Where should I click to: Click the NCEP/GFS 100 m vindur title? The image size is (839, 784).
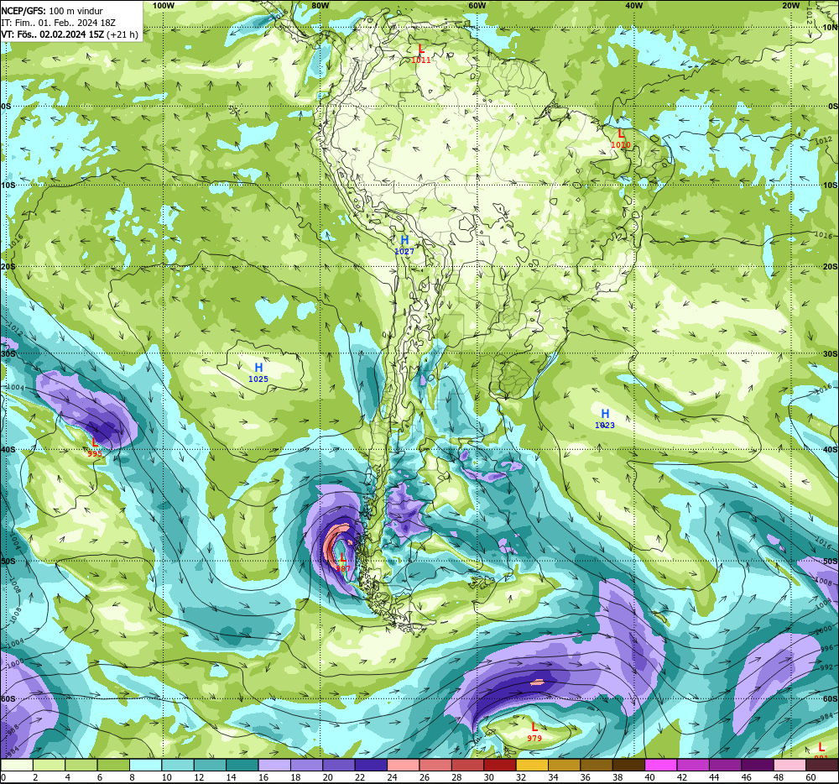[x=52, y=11]
